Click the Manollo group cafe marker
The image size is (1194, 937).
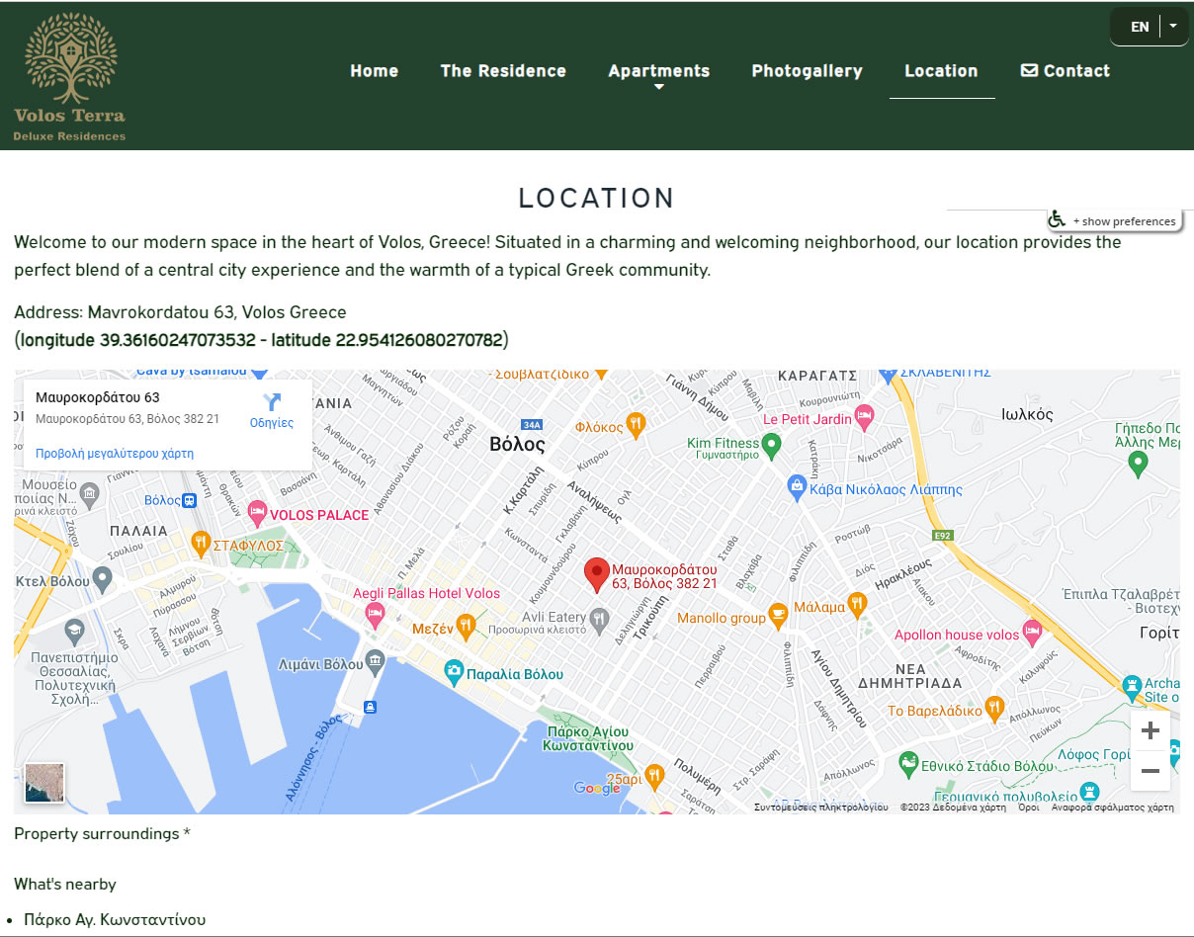pyautogui.click(x=779, y=616)
